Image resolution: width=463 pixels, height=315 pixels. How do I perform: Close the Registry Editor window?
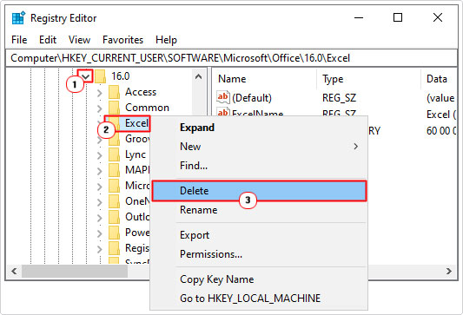point(437,18)
